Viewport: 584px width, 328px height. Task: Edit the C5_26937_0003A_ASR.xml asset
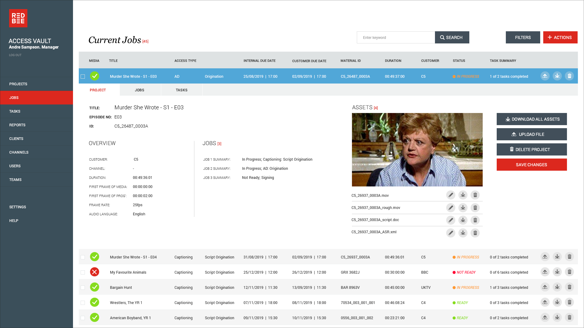pyautogui.click(x=450, y=233)
